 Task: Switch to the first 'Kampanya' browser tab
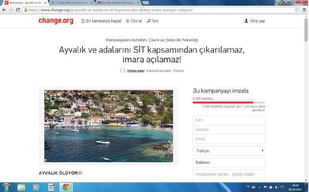pyautogui.click(x=24, y=3)
